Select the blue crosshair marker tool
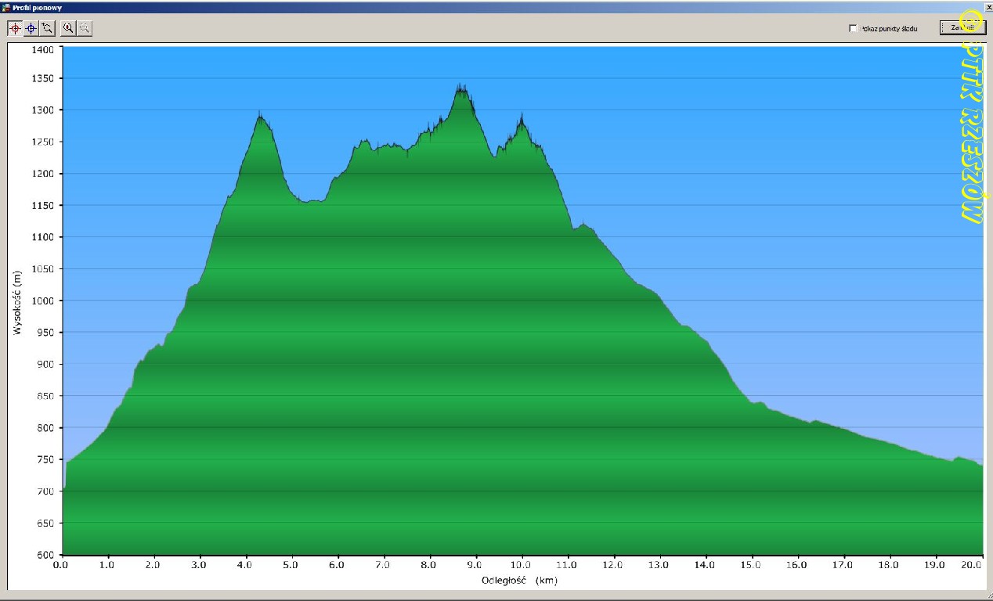The image size is (993, 601). tap(31, 28)
